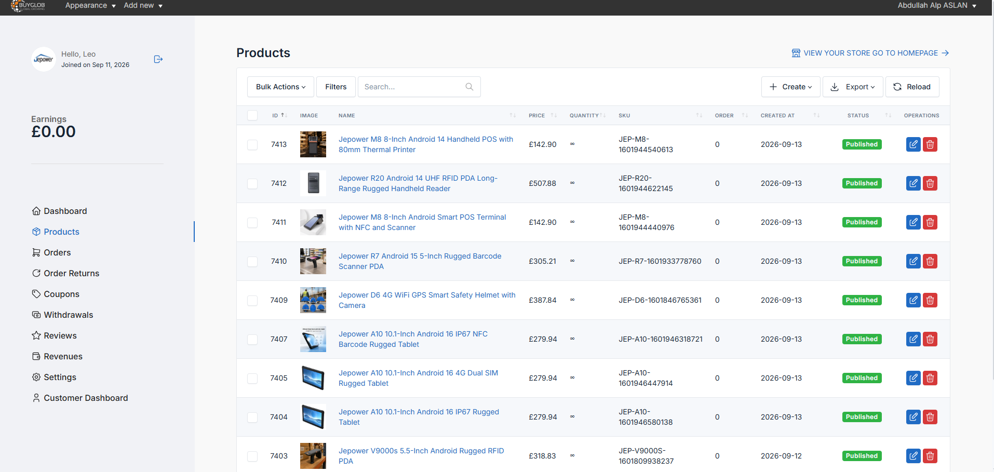Delete product 7403 using the trash icon
The image size is (994, 472).
[930, 456]
